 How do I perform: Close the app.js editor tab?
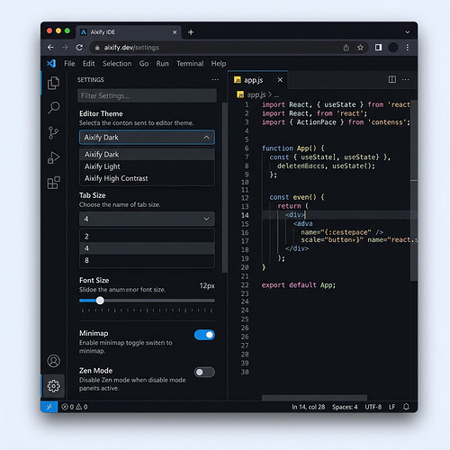[x=280, y=80]
